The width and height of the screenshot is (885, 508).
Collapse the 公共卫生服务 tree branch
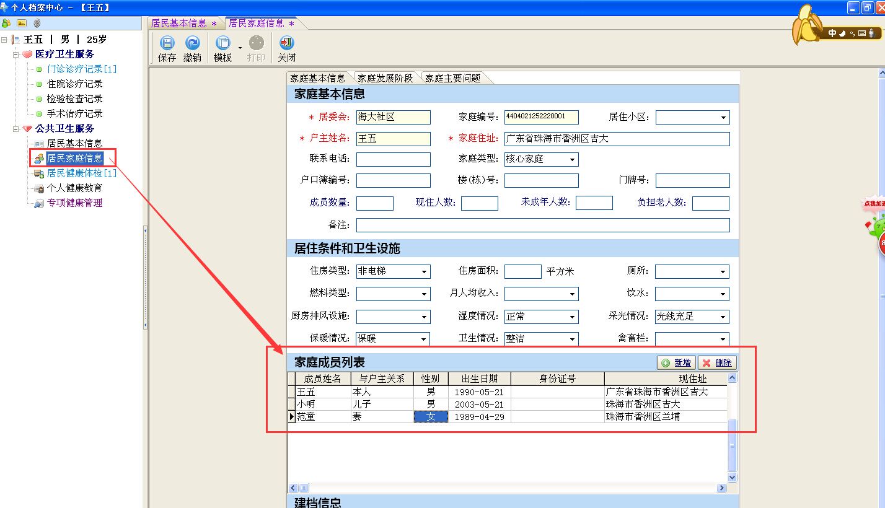pyautogui.click(x=15, y=129)
